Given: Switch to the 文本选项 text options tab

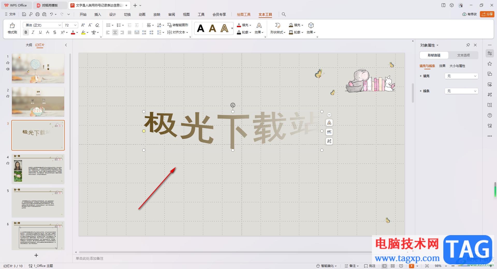Looking at the screenshot, I should (463, 55).
